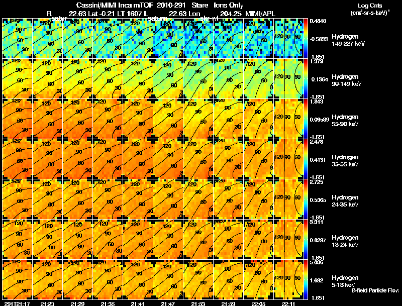
Task: Click the 2.478 colorbar maximum value
Action: (x=317, y=142)
